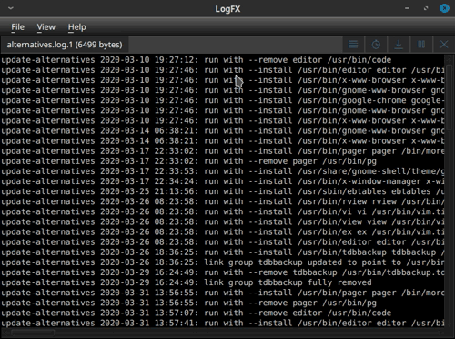Close the alternatives.log.1 file pane with the X
Viewport: 455px width, 339px height.
click(444, 45)
